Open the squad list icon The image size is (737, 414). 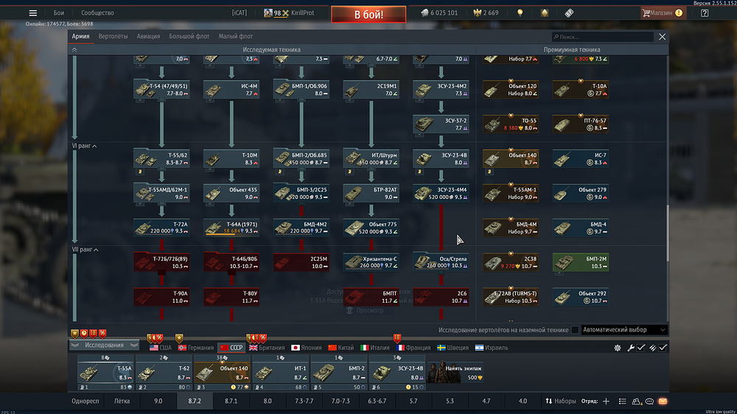coord(622,401)
